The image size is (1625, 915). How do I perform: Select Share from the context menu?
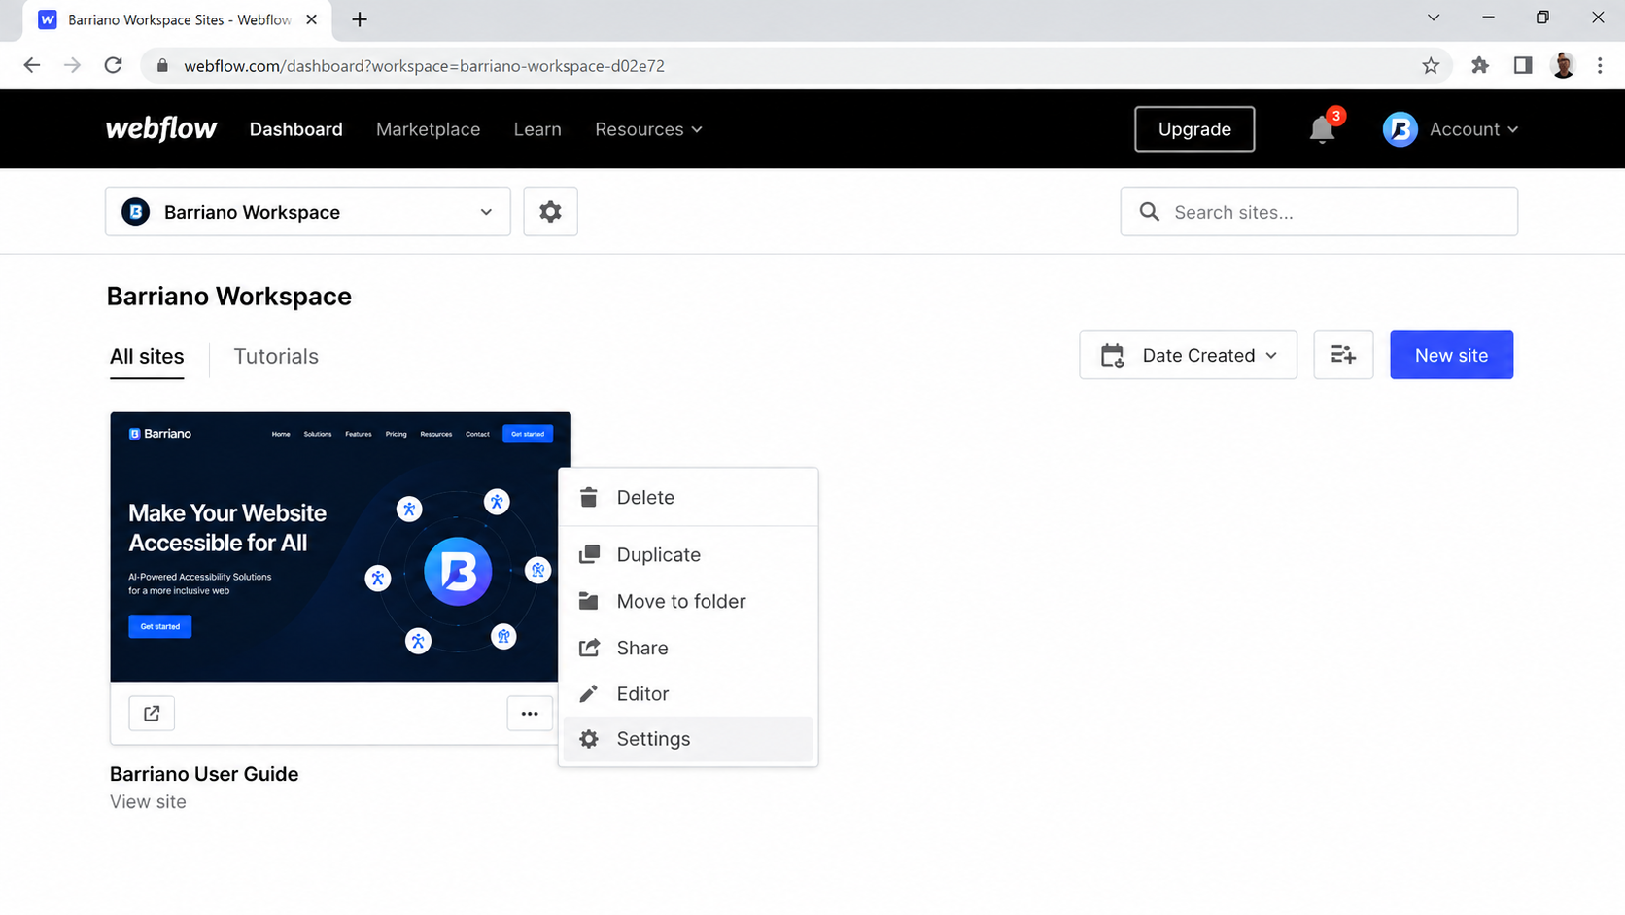(x=688, y=648)
